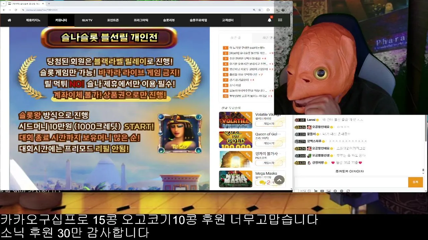Open recent post ranked 7 with +4

click(x=239, y=80)
